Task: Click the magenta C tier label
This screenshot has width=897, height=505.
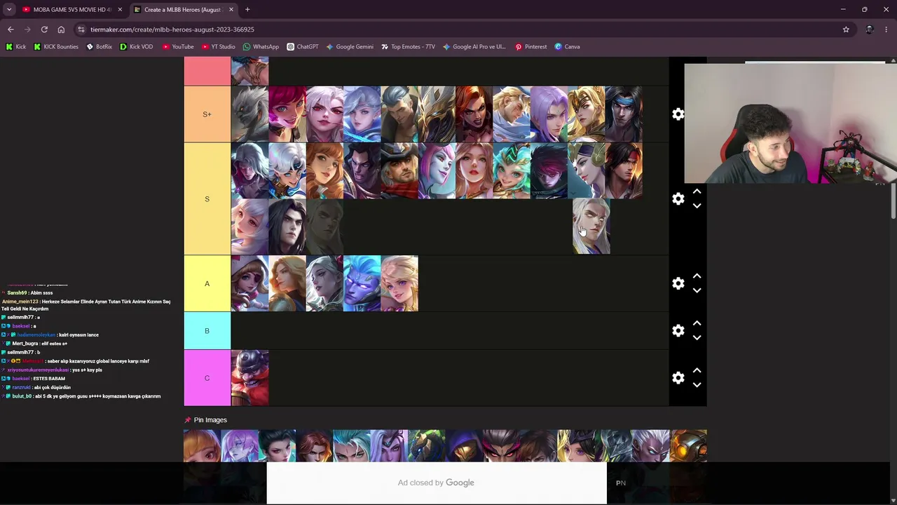Action: (207, 378)
